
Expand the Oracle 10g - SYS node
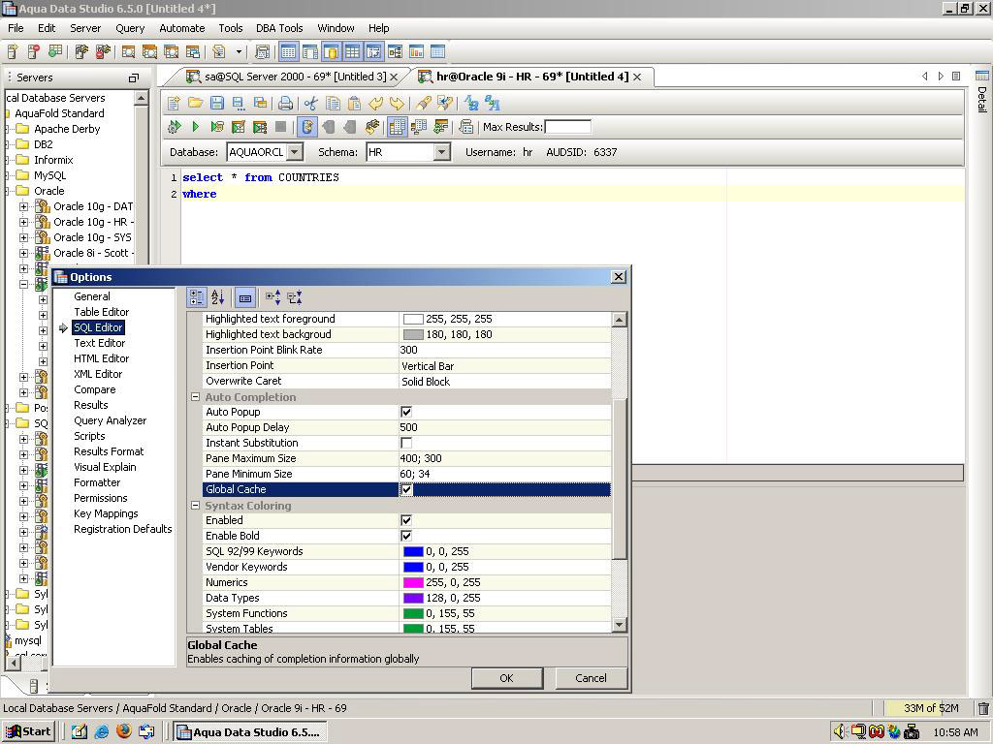pyautogui.click(x=23, y=238)
